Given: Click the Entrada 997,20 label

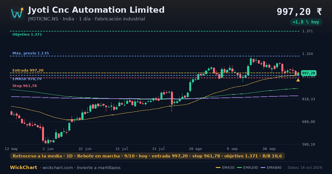Looking at the screenshot, I should tap(28, 70).
